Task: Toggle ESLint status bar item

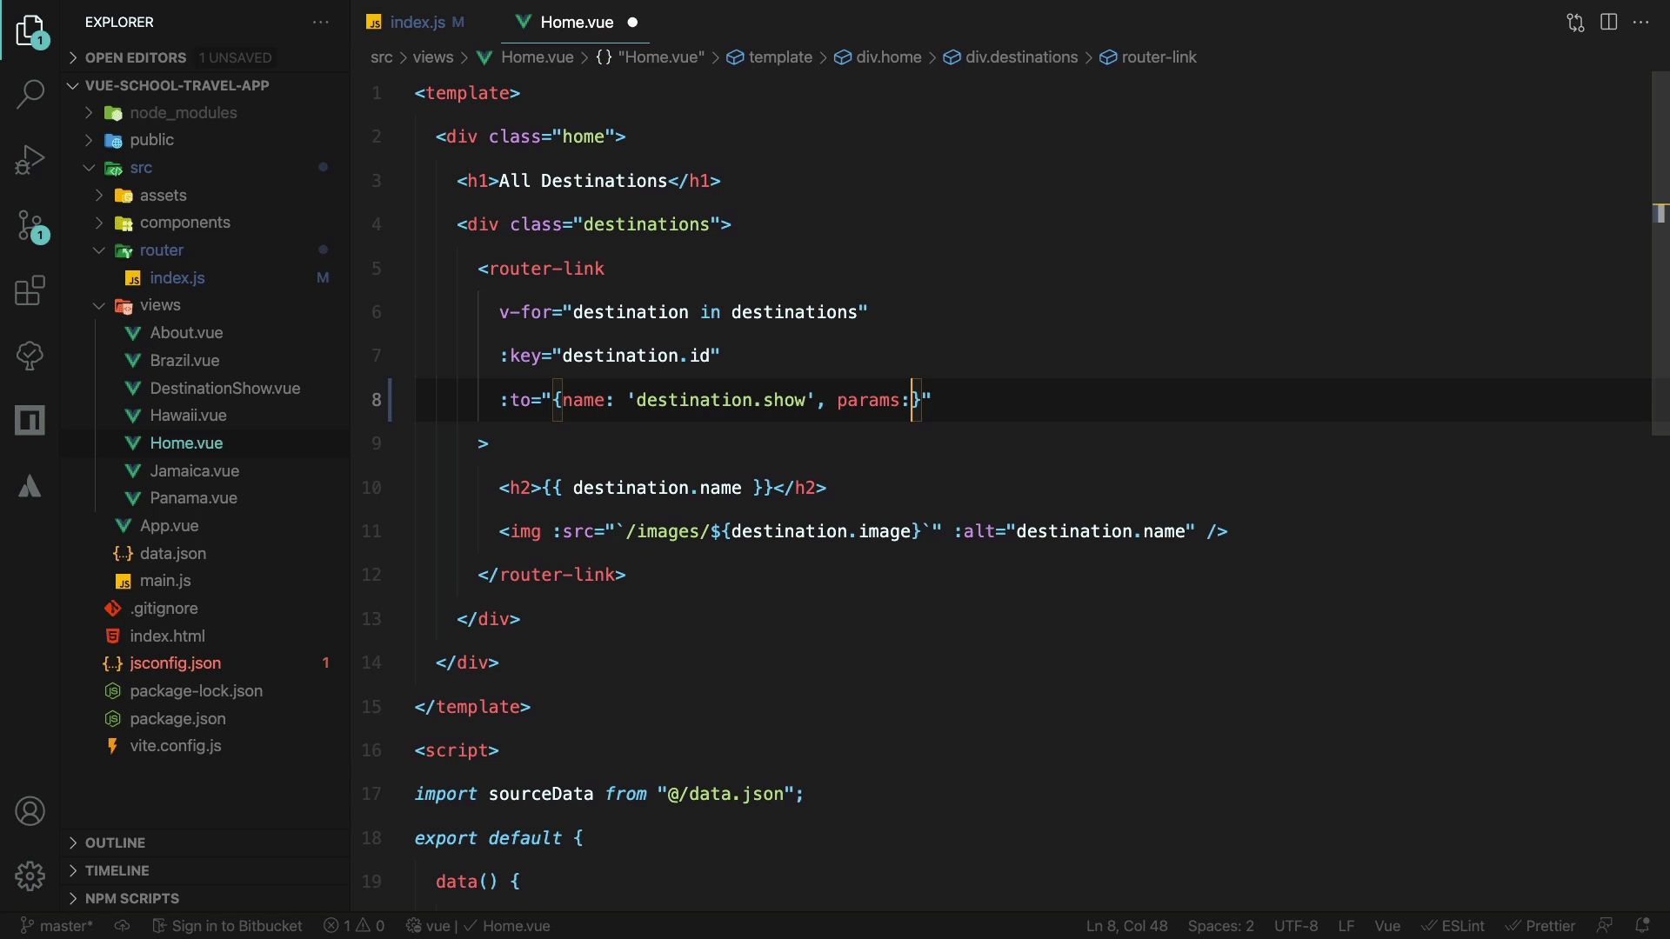Action: coord(1453,926)
